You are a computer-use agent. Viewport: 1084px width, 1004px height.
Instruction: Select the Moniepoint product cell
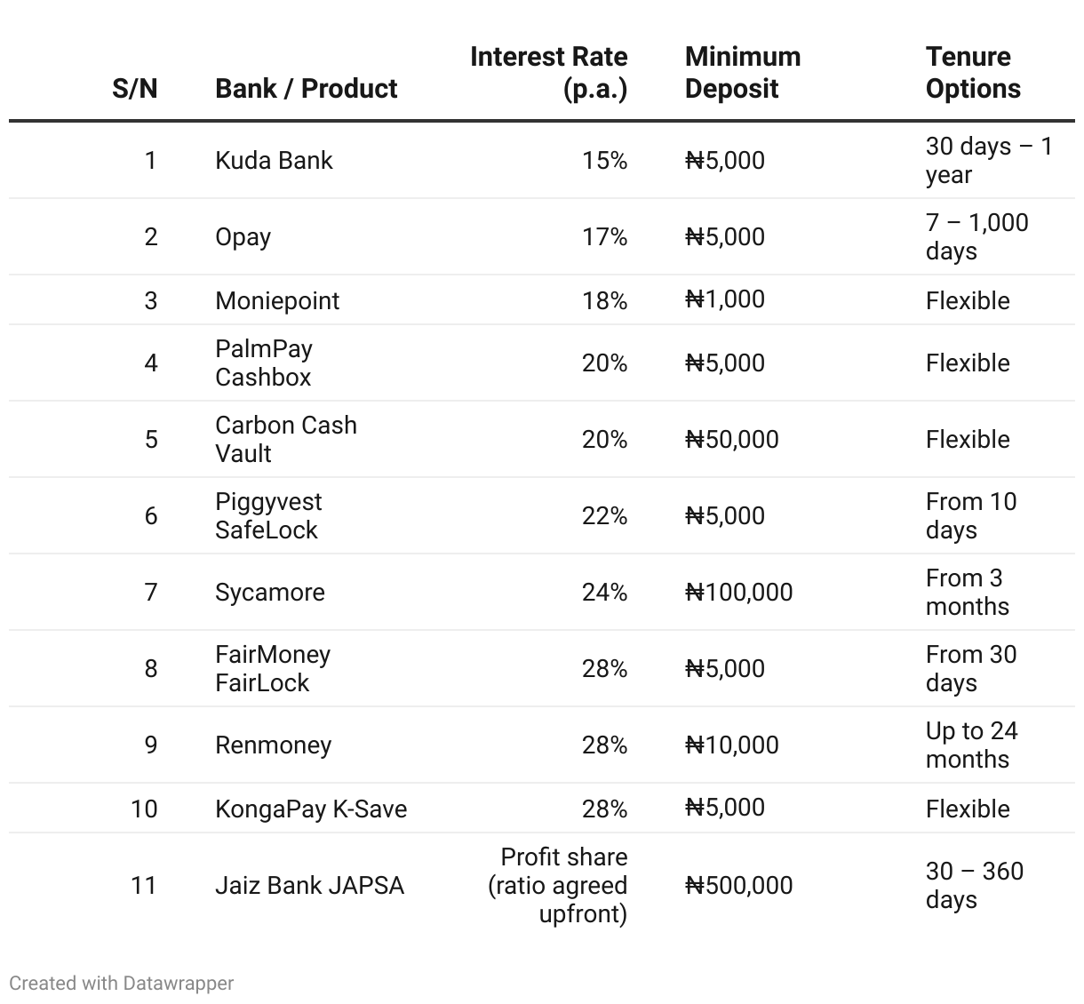(x=277, y=300)
